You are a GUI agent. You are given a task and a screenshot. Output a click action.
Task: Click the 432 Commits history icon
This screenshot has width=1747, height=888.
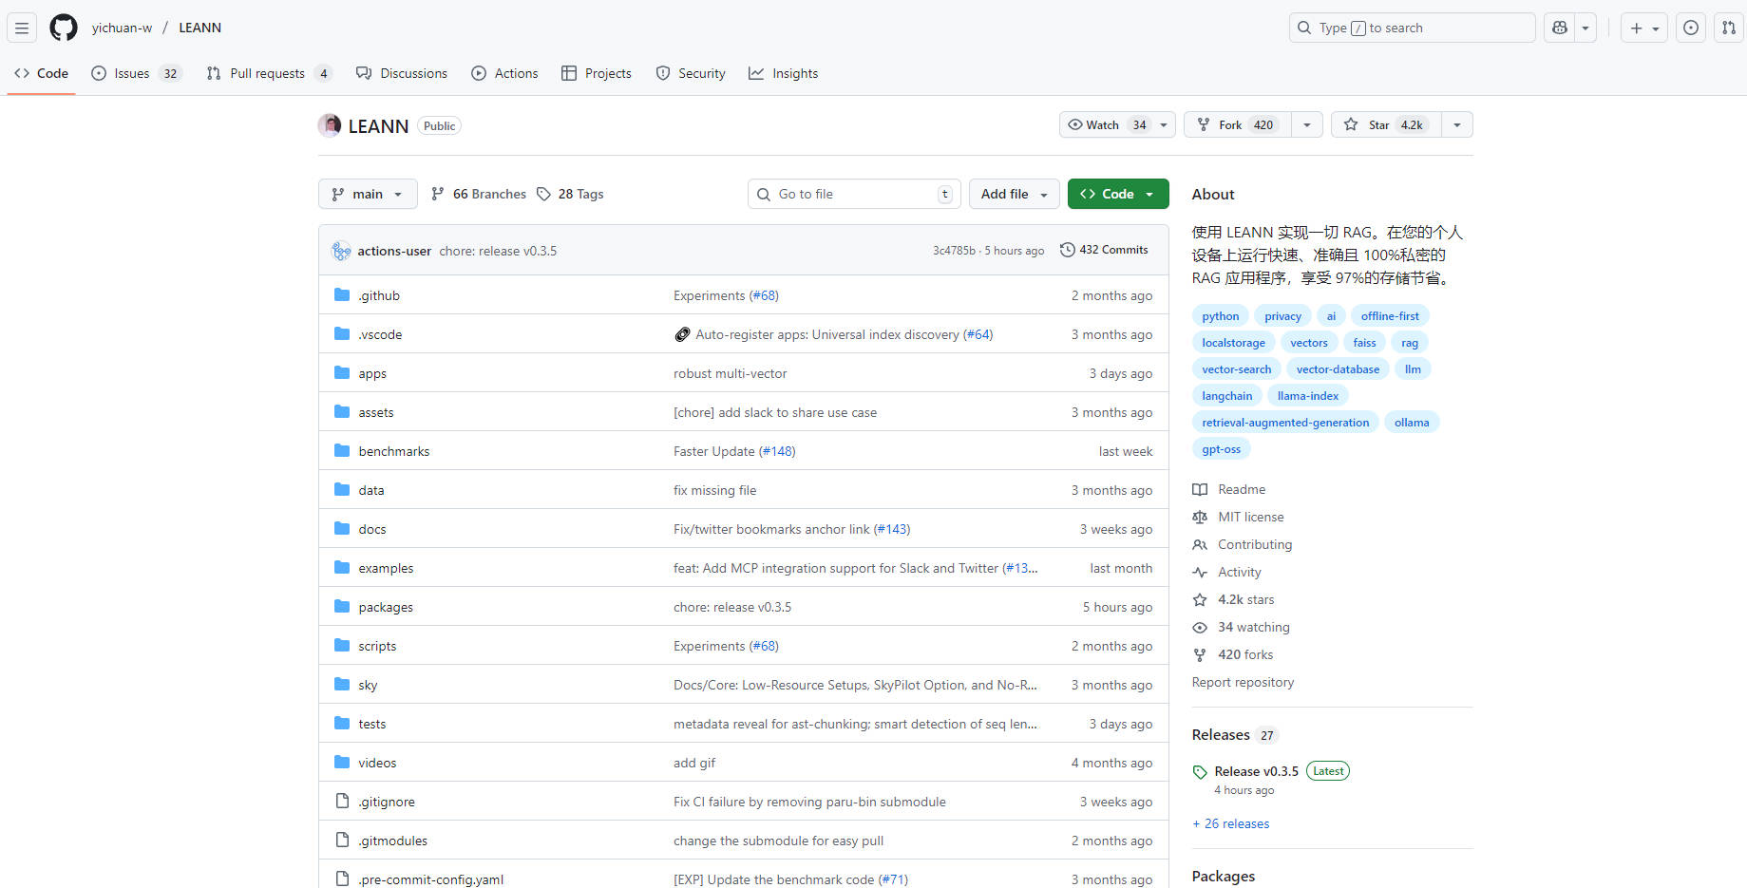pos(1068,250)
